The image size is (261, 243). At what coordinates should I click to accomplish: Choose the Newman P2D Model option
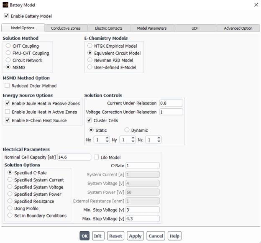point(90,60)
